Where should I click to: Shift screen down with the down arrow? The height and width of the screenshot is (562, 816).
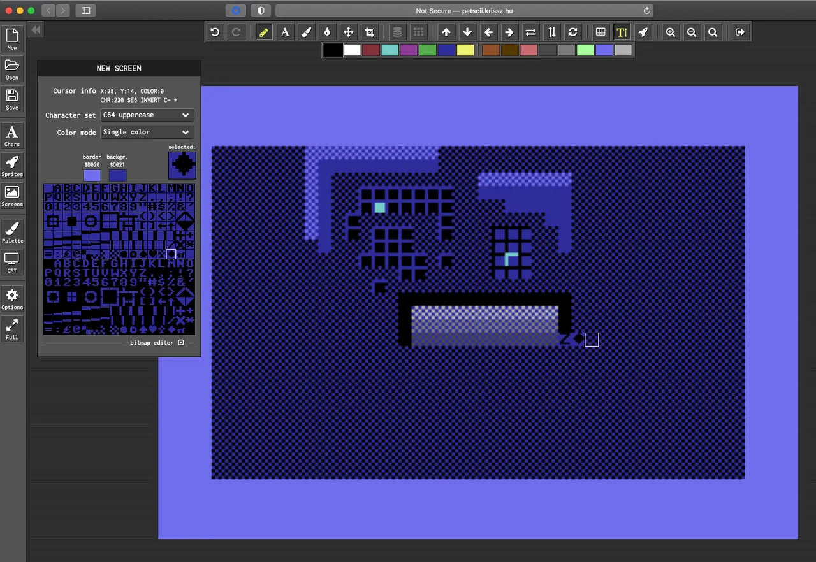point(467,32)
